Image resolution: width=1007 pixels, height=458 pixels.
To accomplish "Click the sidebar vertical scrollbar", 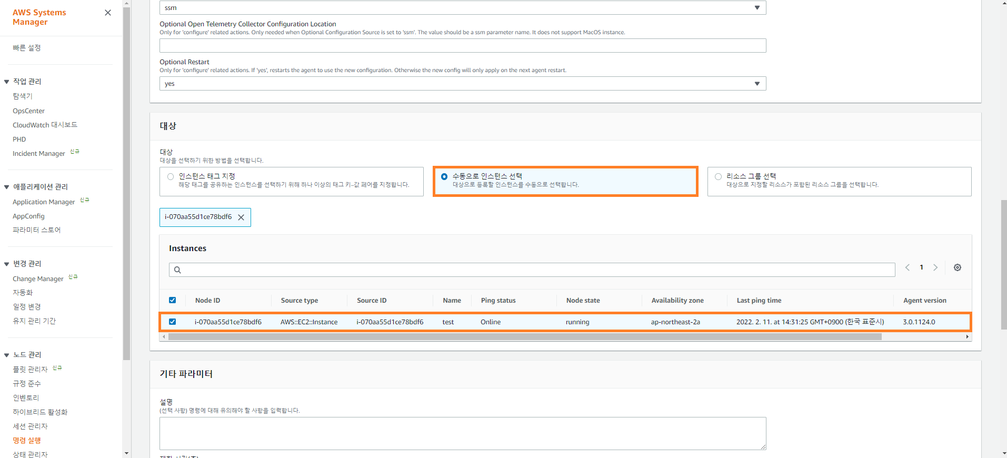I will coord(126,184).
